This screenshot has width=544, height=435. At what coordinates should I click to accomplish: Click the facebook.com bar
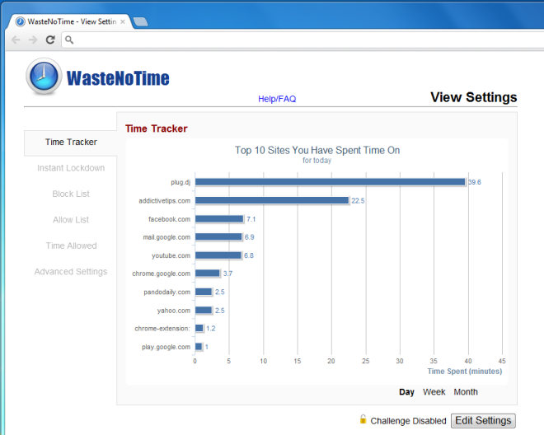coord(219,219)
